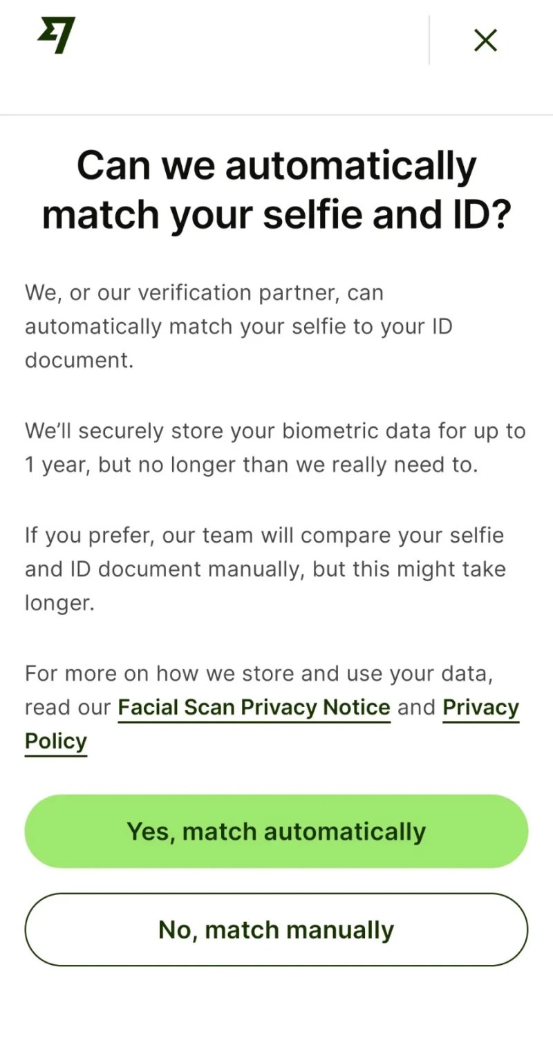Click the manual comparison paragraph
This screenshot has height=1054, width=553.
click(265, 569)
